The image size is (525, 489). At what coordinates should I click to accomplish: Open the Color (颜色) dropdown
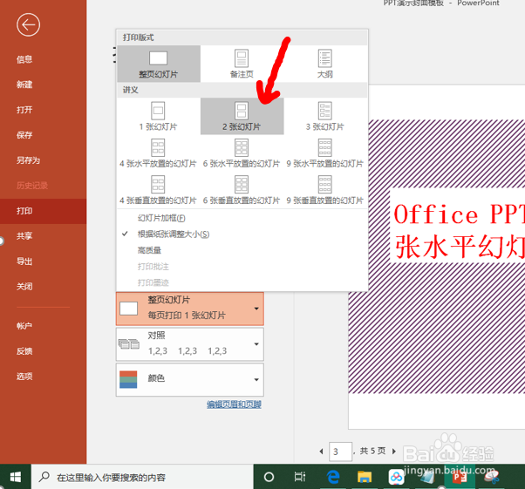point(190,379)
